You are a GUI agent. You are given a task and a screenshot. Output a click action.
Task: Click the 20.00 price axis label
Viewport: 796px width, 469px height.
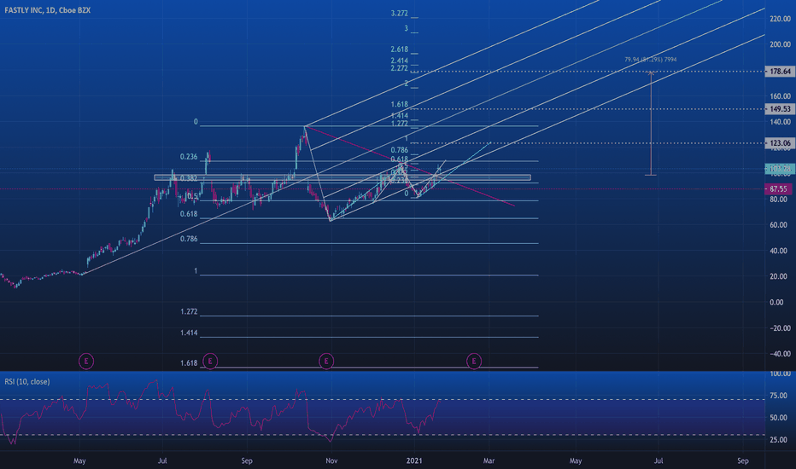pos(780,277)
